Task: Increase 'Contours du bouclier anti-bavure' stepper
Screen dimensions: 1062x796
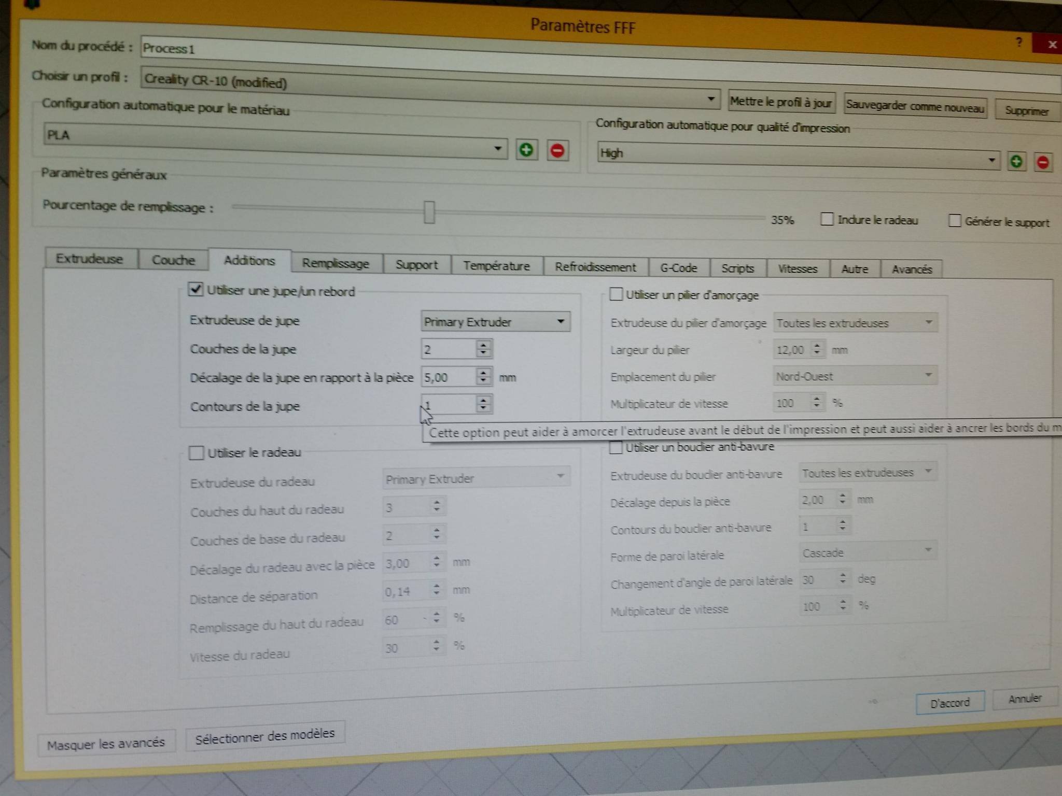Action: [843, 522]
